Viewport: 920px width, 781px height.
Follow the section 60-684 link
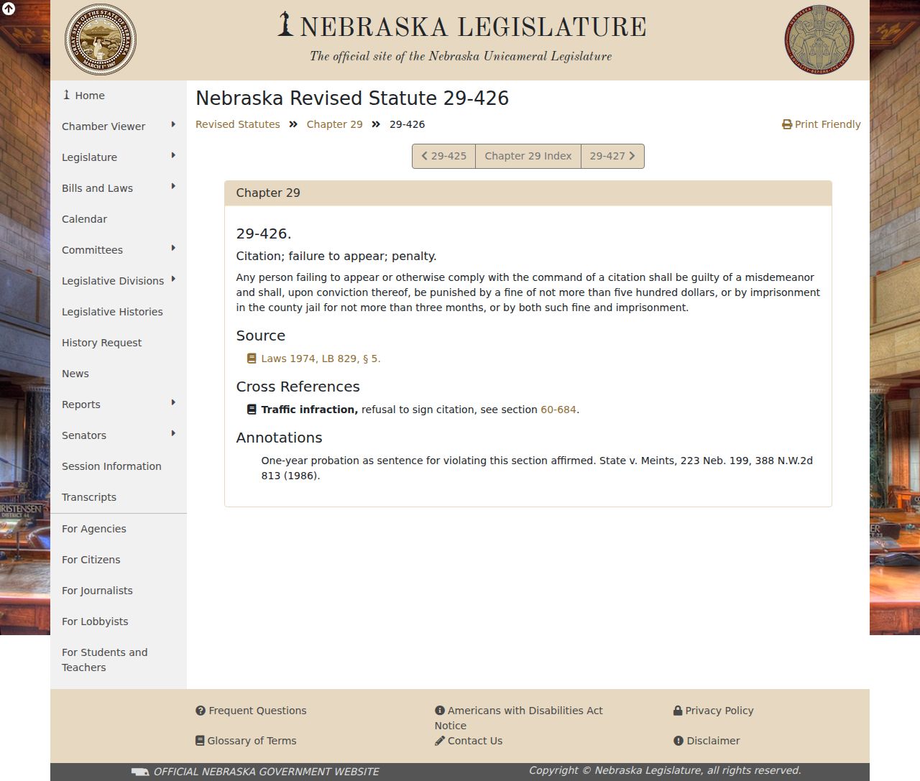click(558, 410)
